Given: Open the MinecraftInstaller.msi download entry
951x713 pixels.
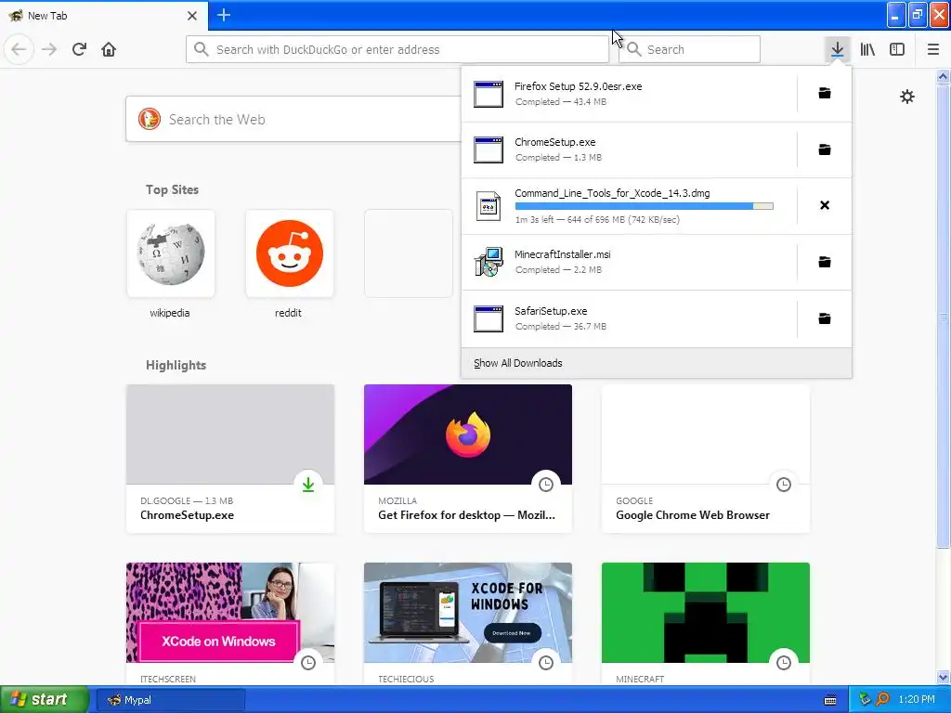Looking at the screenshot, I should 629,263.
